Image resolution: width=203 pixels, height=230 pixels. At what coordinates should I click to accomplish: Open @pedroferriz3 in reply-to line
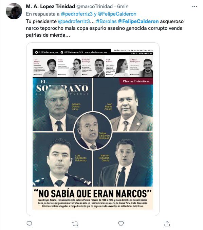(77, 14)
